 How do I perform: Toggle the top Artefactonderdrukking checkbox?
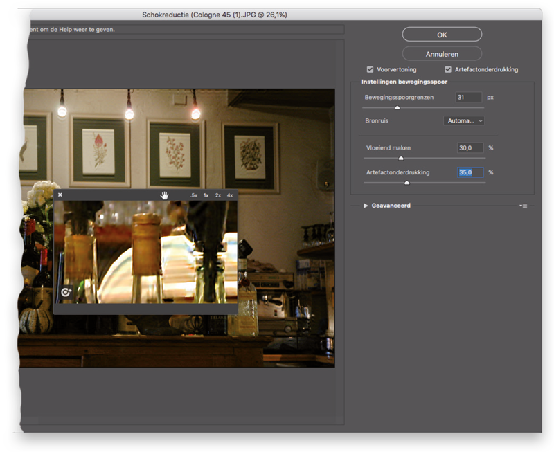[x=447, y=69]
